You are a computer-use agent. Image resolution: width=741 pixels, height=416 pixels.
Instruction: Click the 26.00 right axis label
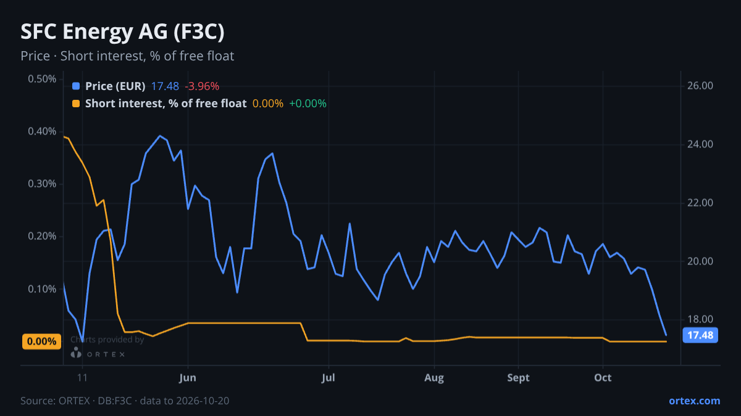tap(700, 86)
